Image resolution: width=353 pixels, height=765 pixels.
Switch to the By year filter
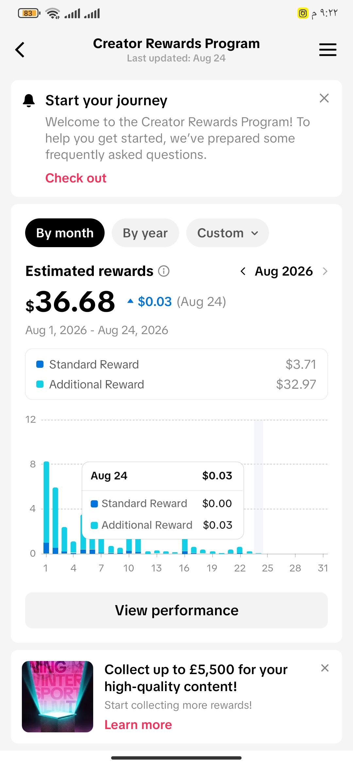click(x=145, y=233)
